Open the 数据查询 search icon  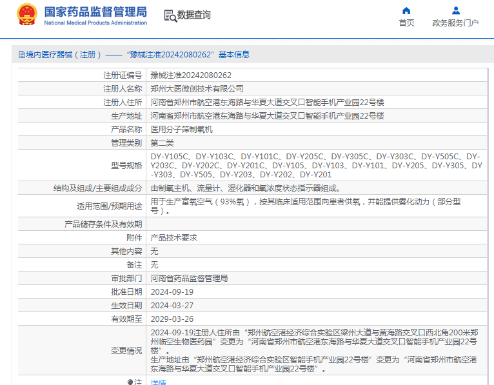click(170, 15)
